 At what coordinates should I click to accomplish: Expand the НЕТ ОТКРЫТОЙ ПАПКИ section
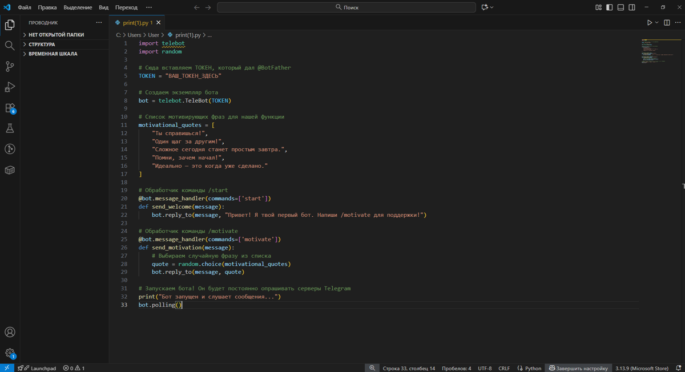coord(65,35)
